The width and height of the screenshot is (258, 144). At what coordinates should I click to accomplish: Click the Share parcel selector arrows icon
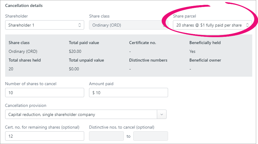(247, 25)
